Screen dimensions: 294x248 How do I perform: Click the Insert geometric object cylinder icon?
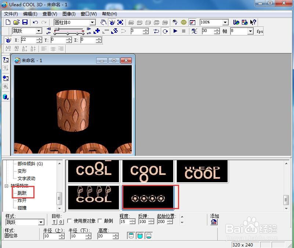[x=6, y=97]
